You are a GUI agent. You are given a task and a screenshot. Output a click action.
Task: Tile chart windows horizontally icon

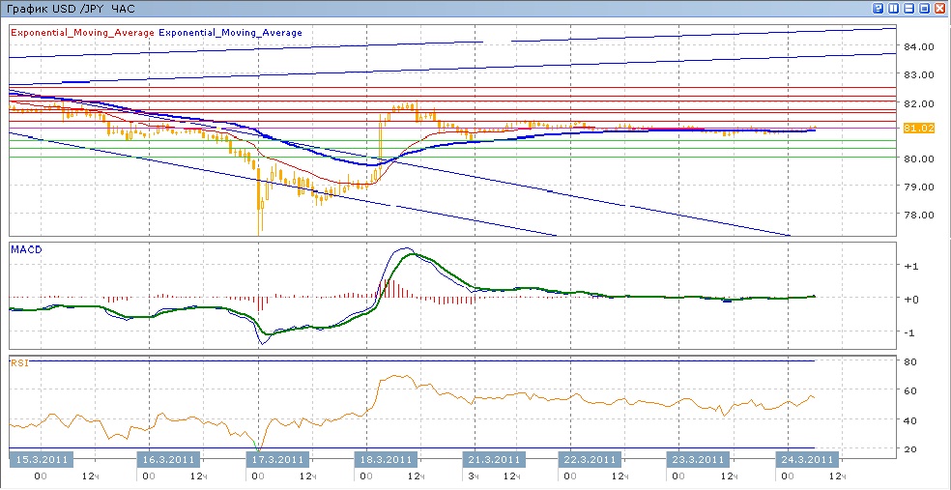coord(909,8)
